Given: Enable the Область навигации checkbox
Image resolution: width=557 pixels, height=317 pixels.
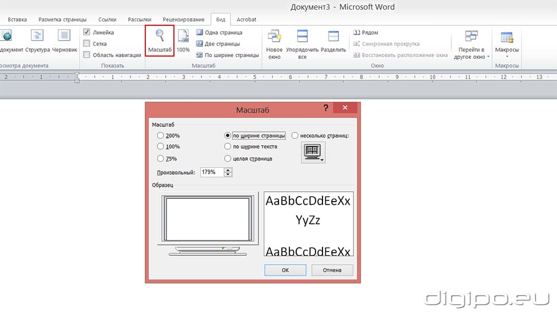Looking at the screenshot, I should coord(86,54).
